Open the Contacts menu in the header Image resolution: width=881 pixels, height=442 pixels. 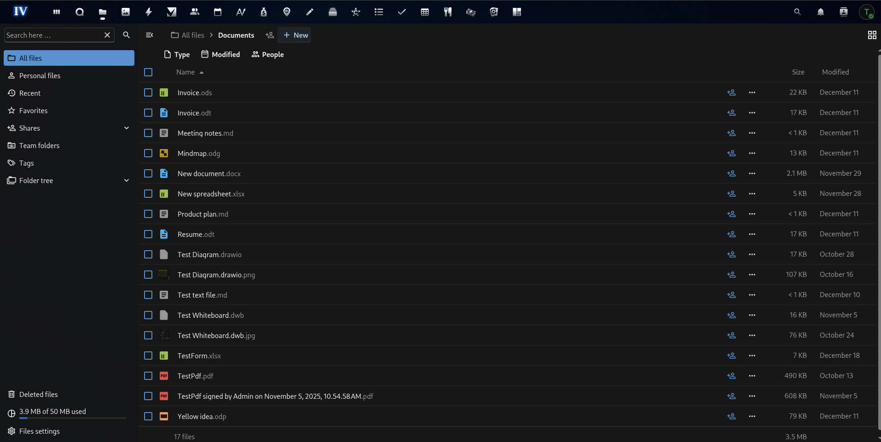[844, 11]
